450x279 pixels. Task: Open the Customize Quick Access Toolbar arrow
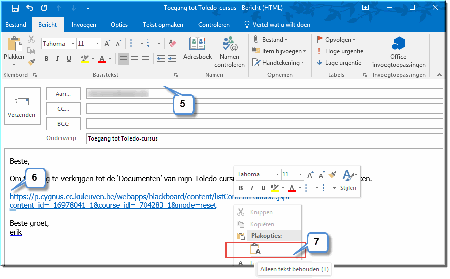88,8
